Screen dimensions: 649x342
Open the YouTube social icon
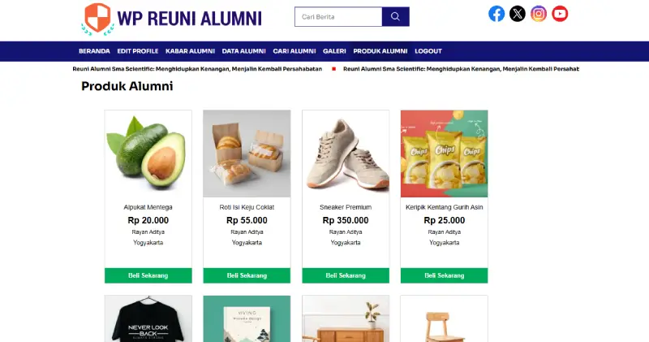560,14
